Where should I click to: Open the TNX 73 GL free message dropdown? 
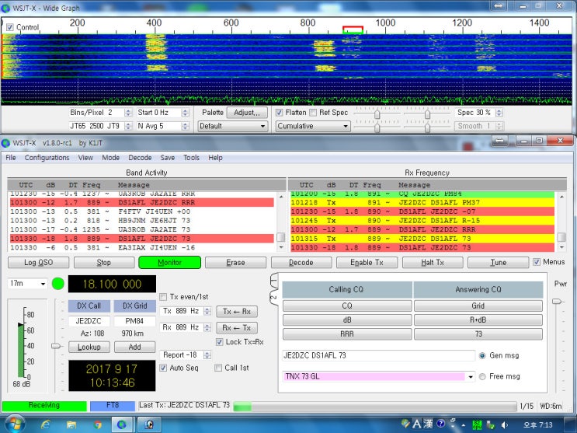[x=470, y=376]
